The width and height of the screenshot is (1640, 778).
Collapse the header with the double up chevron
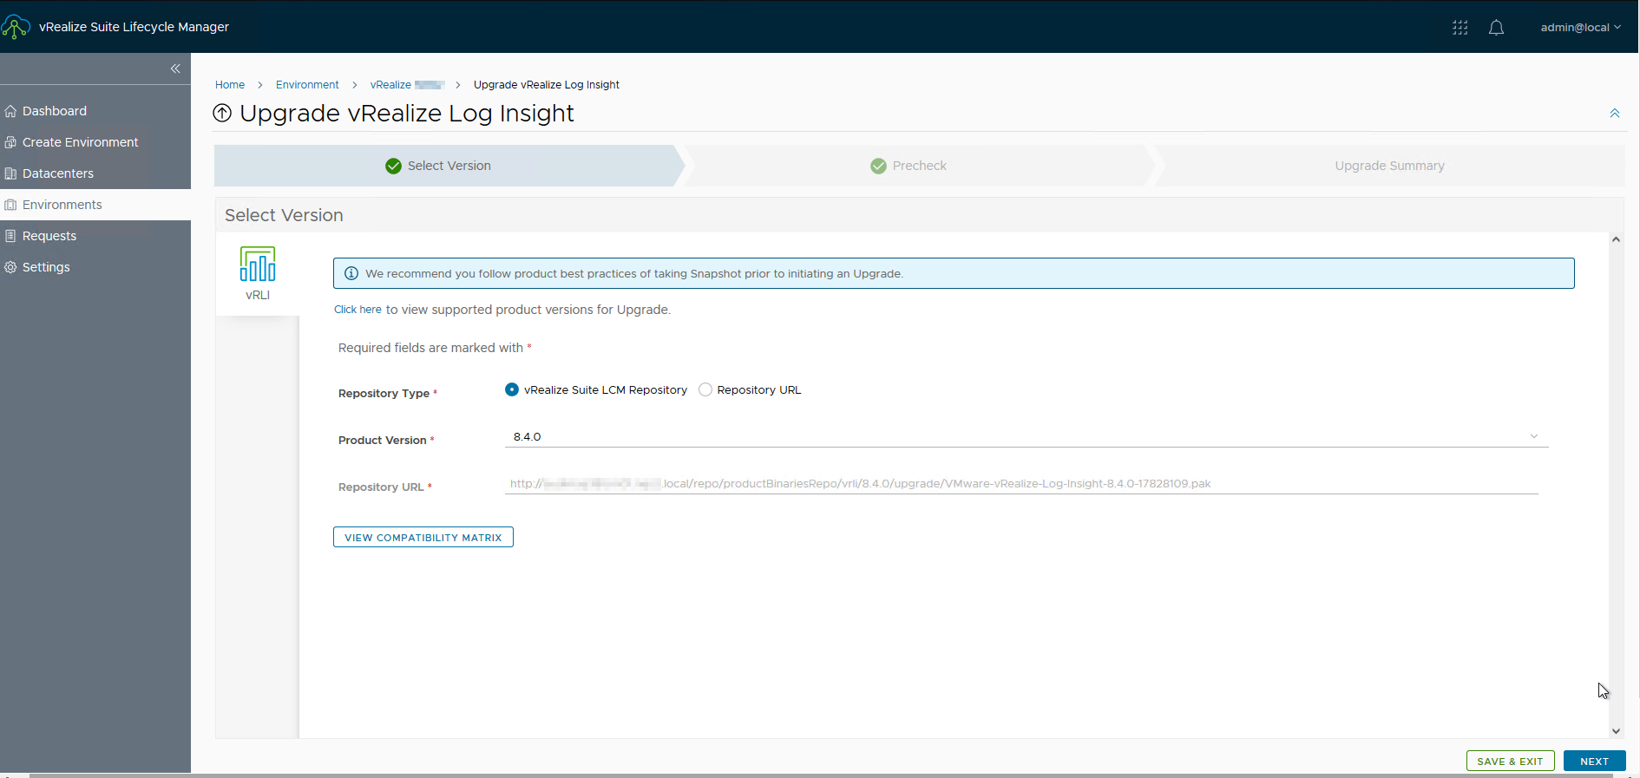click(1615, 114)
